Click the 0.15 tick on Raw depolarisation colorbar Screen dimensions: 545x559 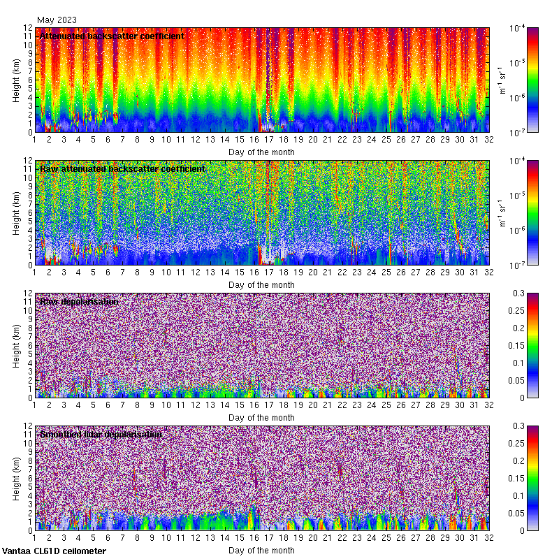tap(516, 345)
